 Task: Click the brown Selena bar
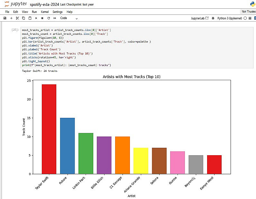pyautogui.click(x=159, y=161)
